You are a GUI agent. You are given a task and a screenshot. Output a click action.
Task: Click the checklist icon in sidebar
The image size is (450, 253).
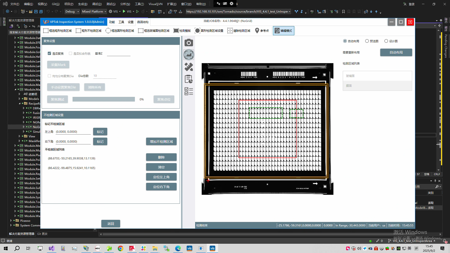[x=189, y=91]
